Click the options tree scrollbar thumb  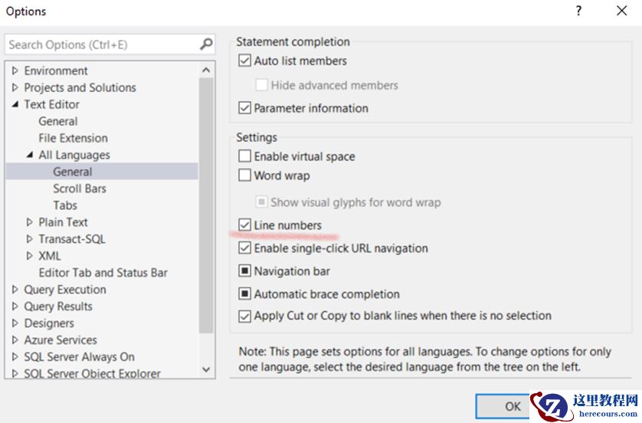[x=206, y=199]
